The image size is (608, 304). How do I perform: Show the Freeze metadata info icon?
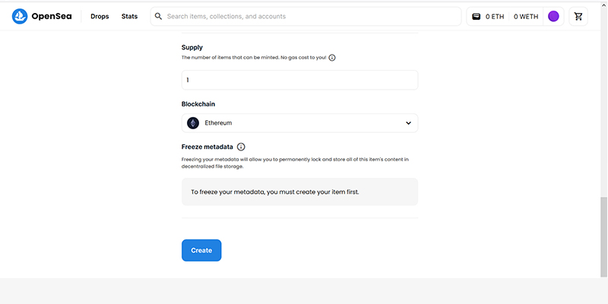(241, 147)
